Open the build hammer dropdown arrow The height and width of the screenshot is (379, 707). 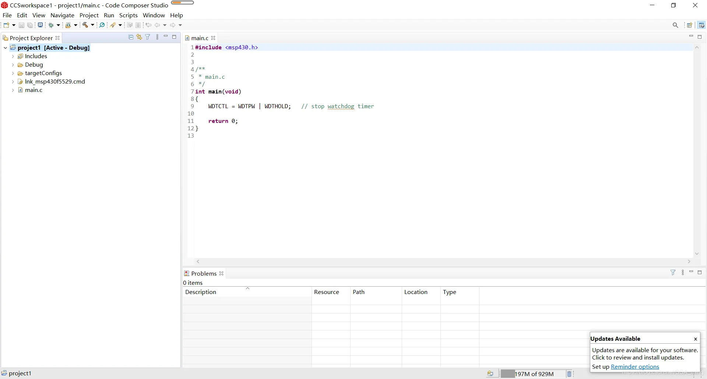point(93,25)
